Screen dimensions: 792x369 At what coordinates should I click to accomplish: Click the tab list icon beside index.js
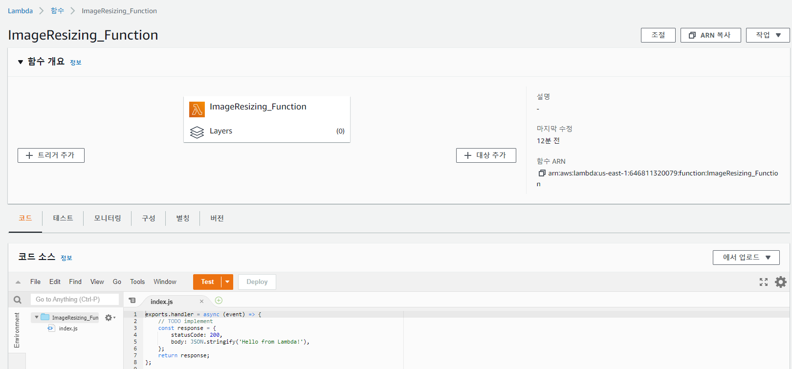[132, 301]
